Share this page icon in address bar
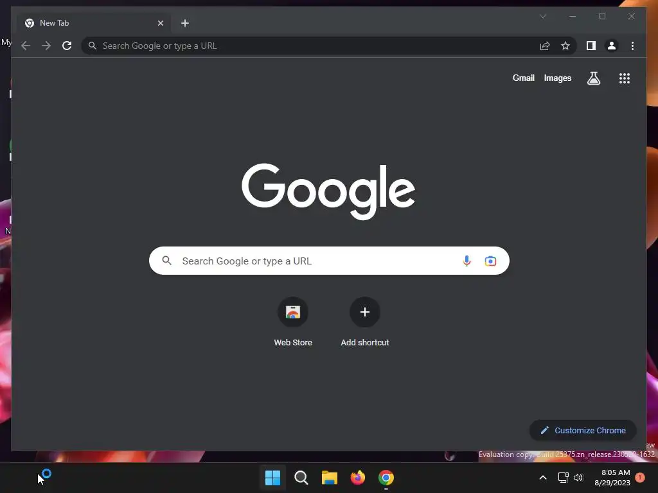The height and width of the screenshot is (493, 658). click(545, 46)
